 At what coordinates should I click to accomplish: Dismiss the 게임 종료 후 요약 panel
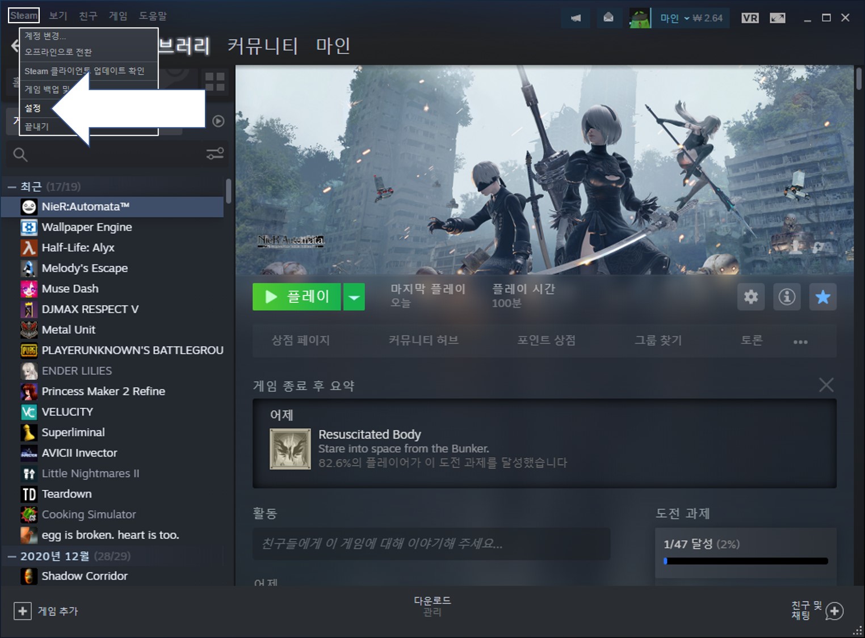point(826,385)
